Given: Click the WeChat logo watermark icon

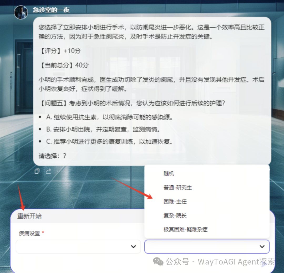Looking at the screenshot, I should pos(158,262).
